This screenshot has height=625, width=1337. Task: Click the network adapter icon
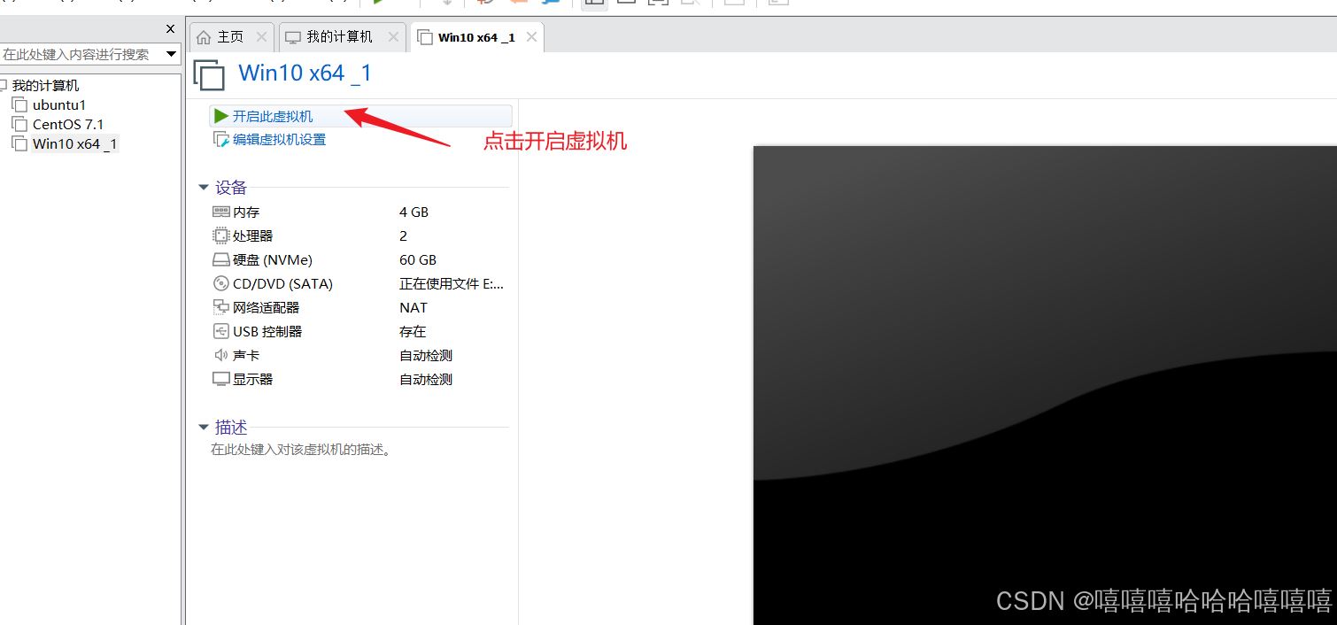pos(221,308)
